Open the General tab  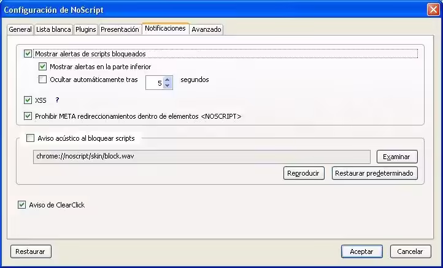point(20,29)
